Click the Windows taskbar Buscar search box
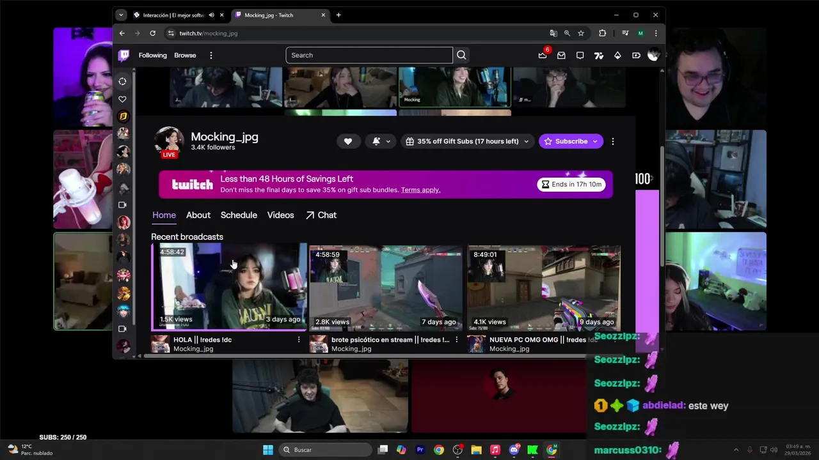The width and height of the screenshot is (819, 460). tap(326, 450)
